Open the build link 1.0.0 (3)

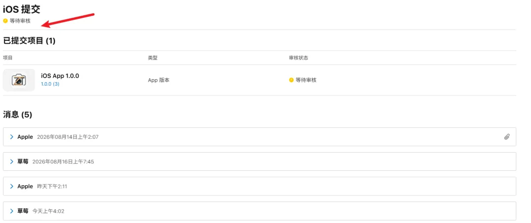[50, 84]
